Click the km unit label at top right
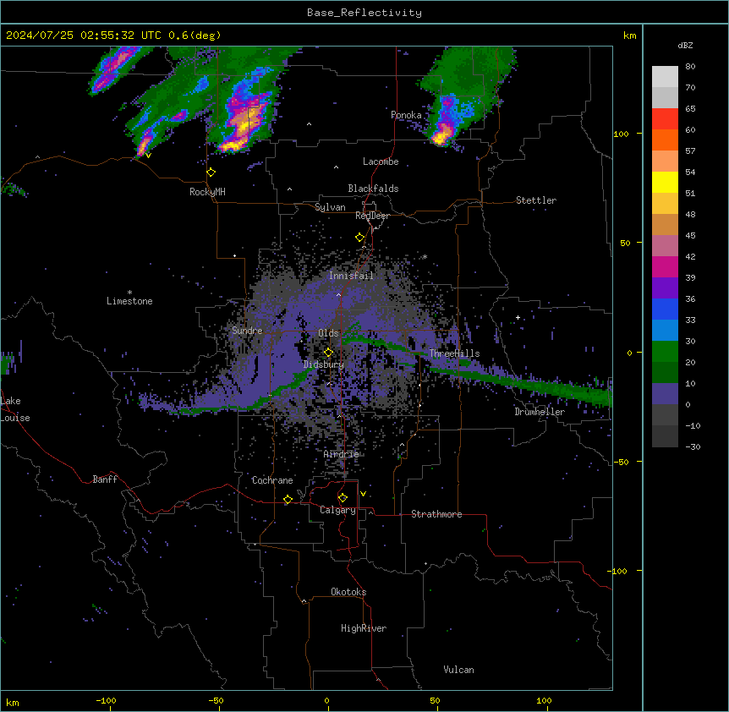Screen dimensions: 729x712 pyautogui.click(x=630, y=36)
